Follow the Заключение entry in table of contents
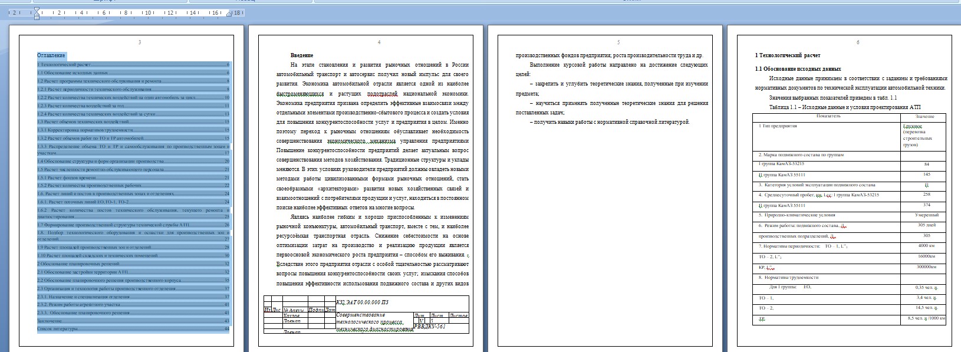 click(x=50, y=321)
